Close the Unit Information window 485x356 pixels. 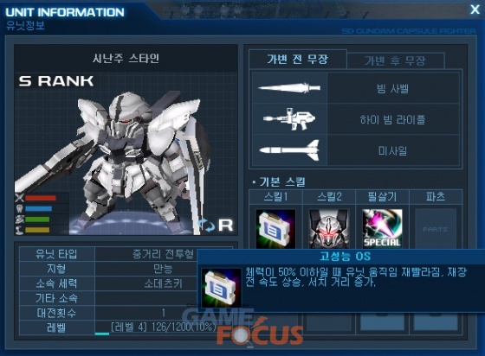pyautogui.click(x=475, y=10)
